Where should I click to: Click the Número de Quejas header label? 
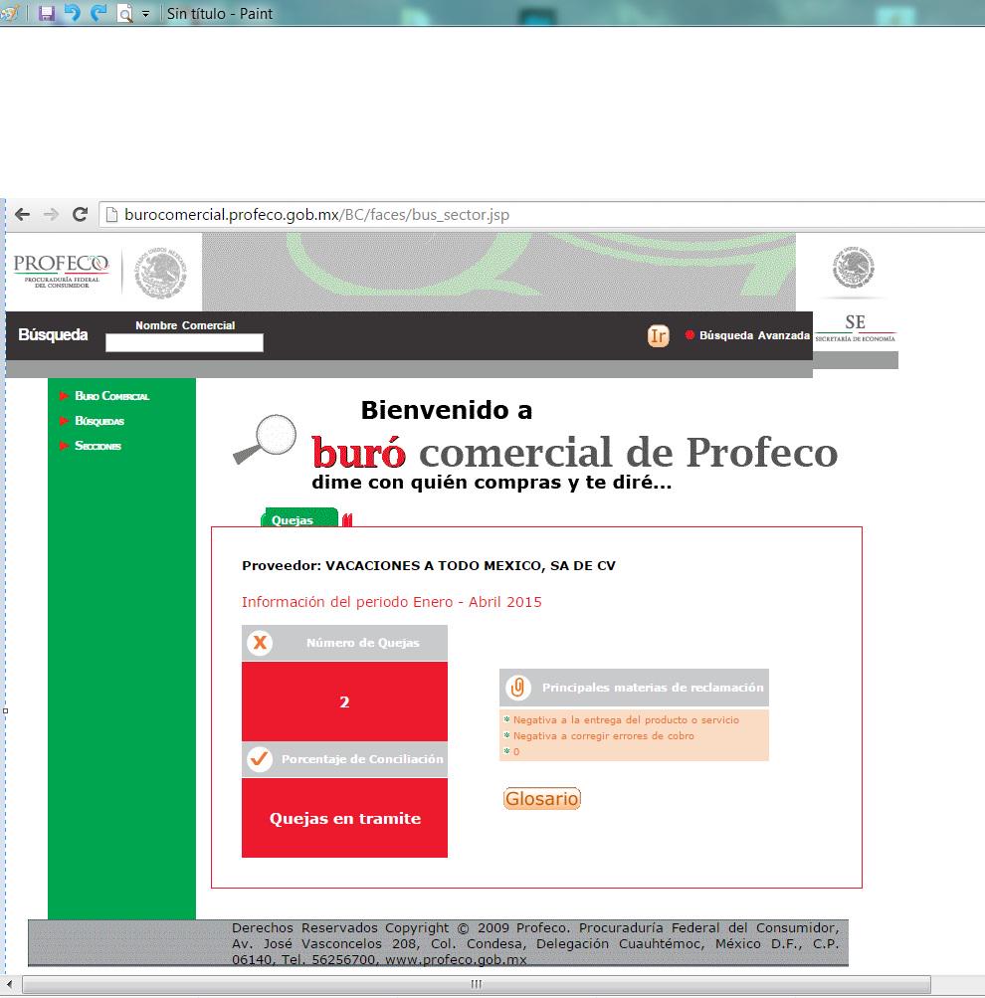click(363, 643)
